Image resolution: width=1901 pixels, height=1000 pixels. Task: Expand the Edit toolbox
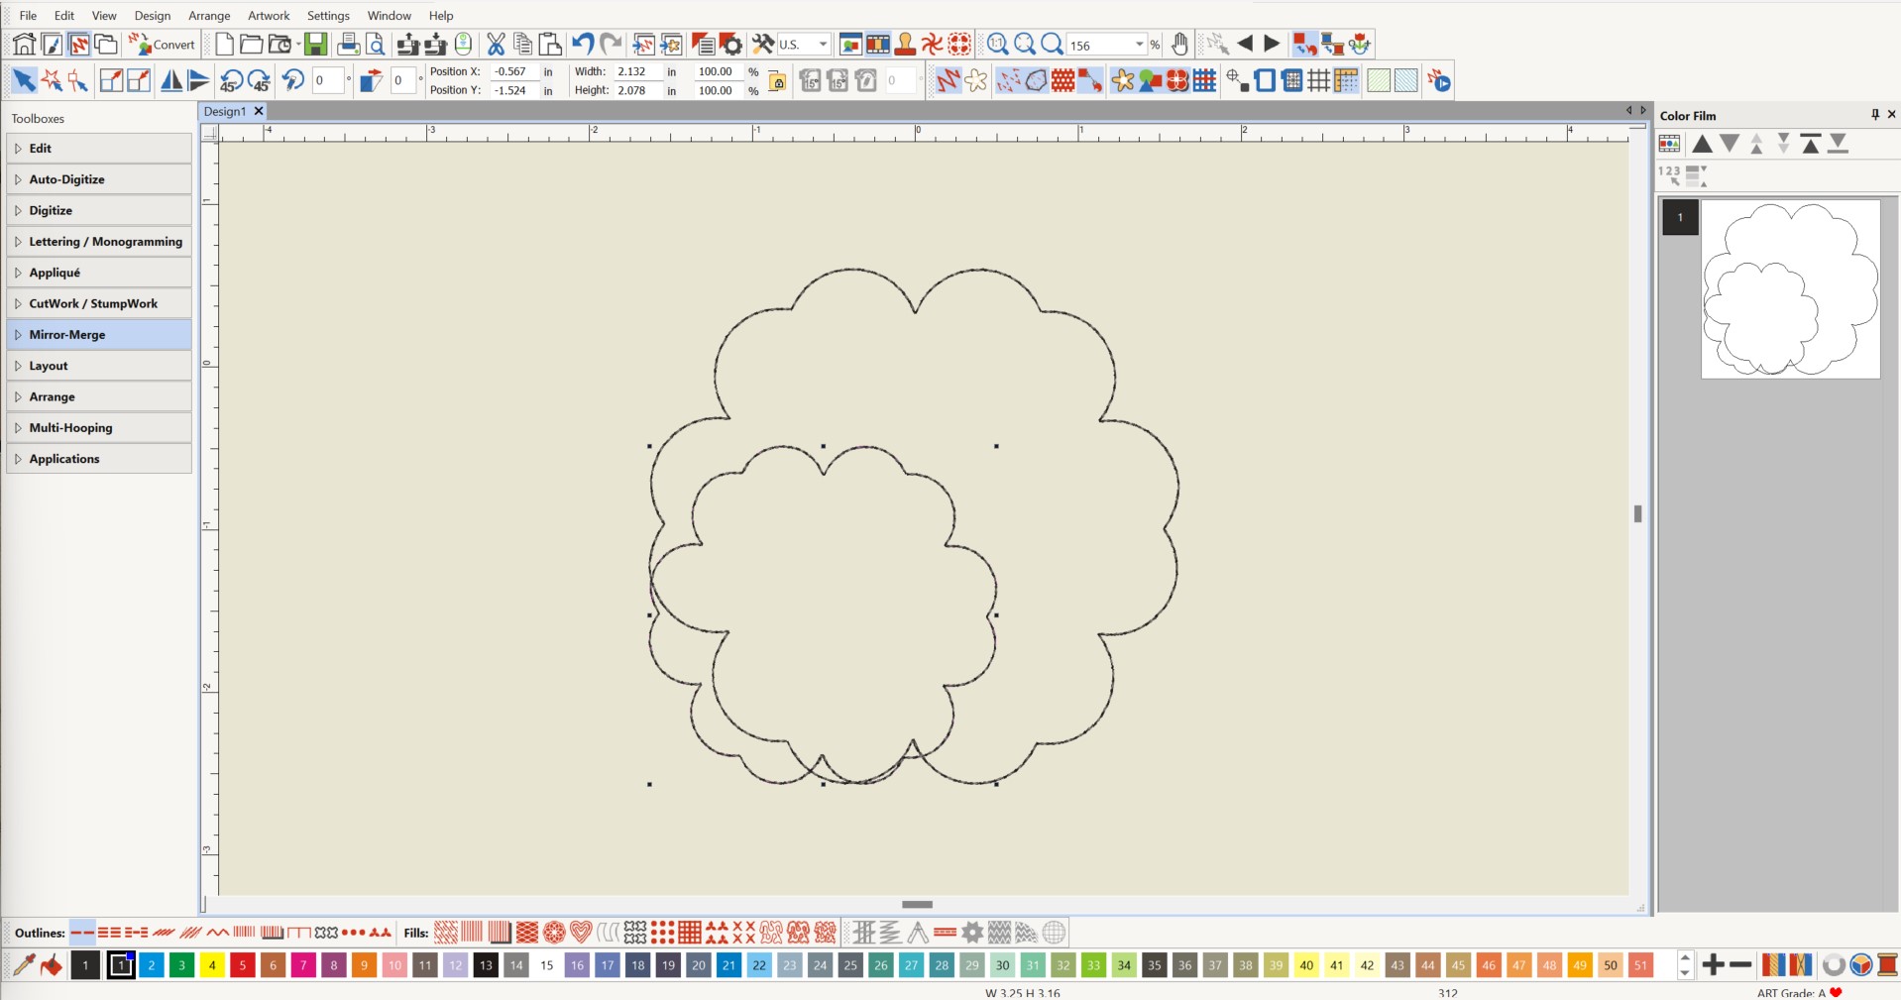point(99,149)
